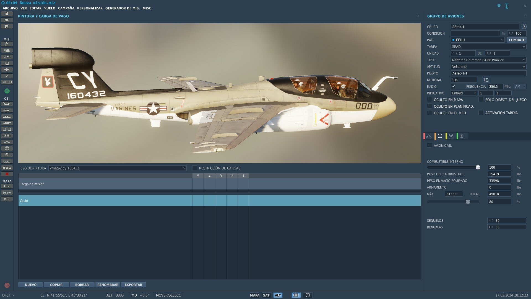Enable RESTRICCIÓN DE CARGAS checkbox
Image resolution: width=531 pixels, height=299 pixels.
195,168
